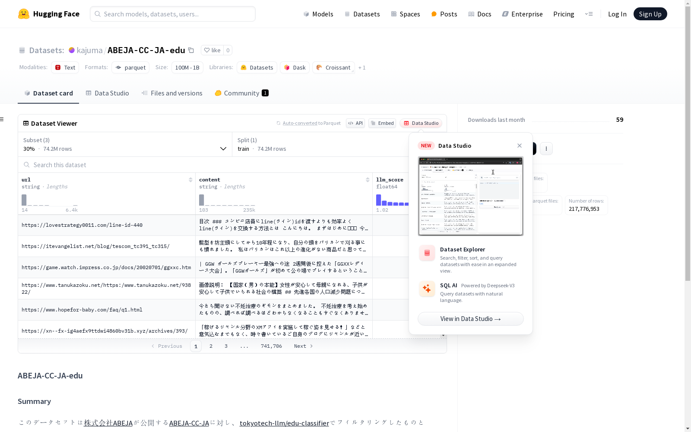Expand the Subset dropdown

click(125, 144)
